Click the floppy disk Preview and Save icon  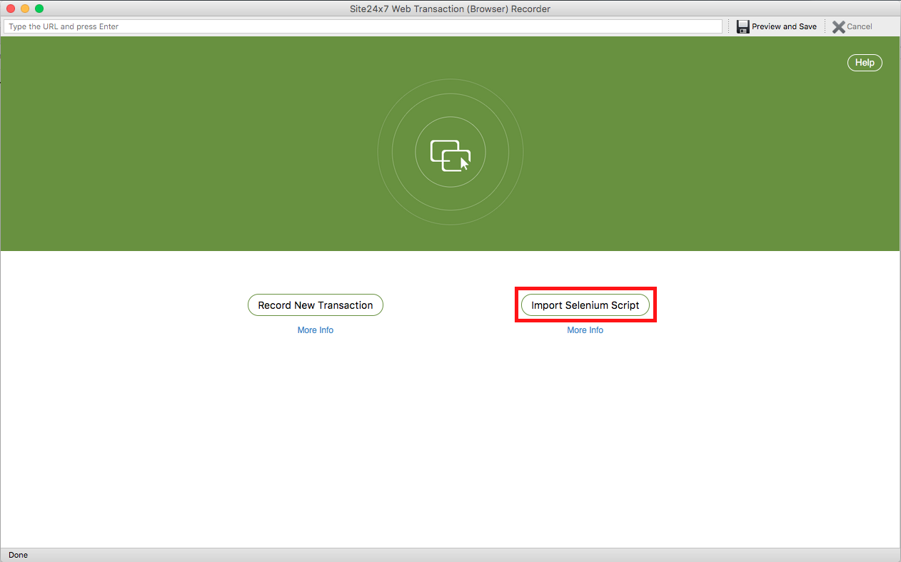pos(743,26)
